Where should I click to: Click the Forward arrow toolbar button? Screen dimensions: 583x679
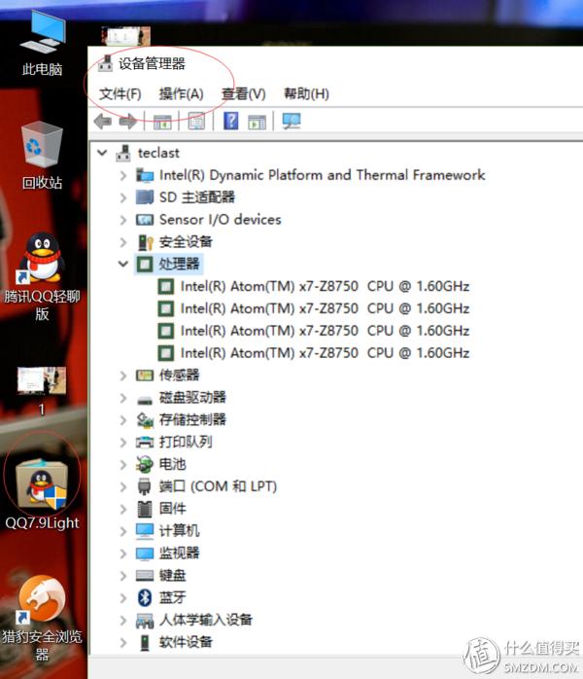point(128,122)
